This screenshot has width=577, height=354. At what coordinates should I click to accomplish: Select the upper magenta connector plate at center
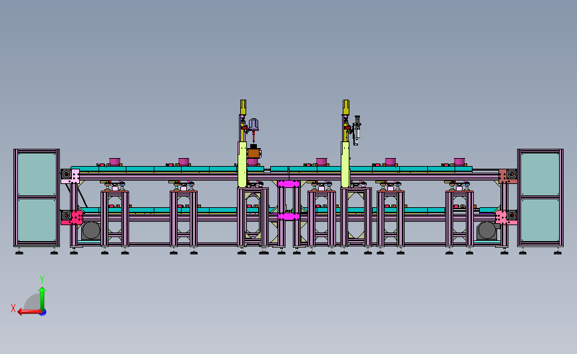pos(289,183)
